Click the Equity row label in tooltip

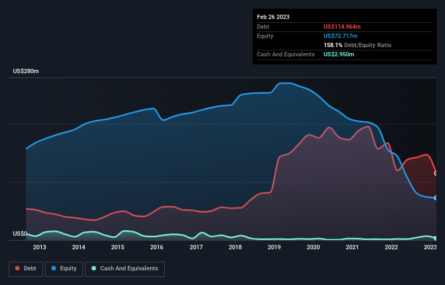click(265, 36)
